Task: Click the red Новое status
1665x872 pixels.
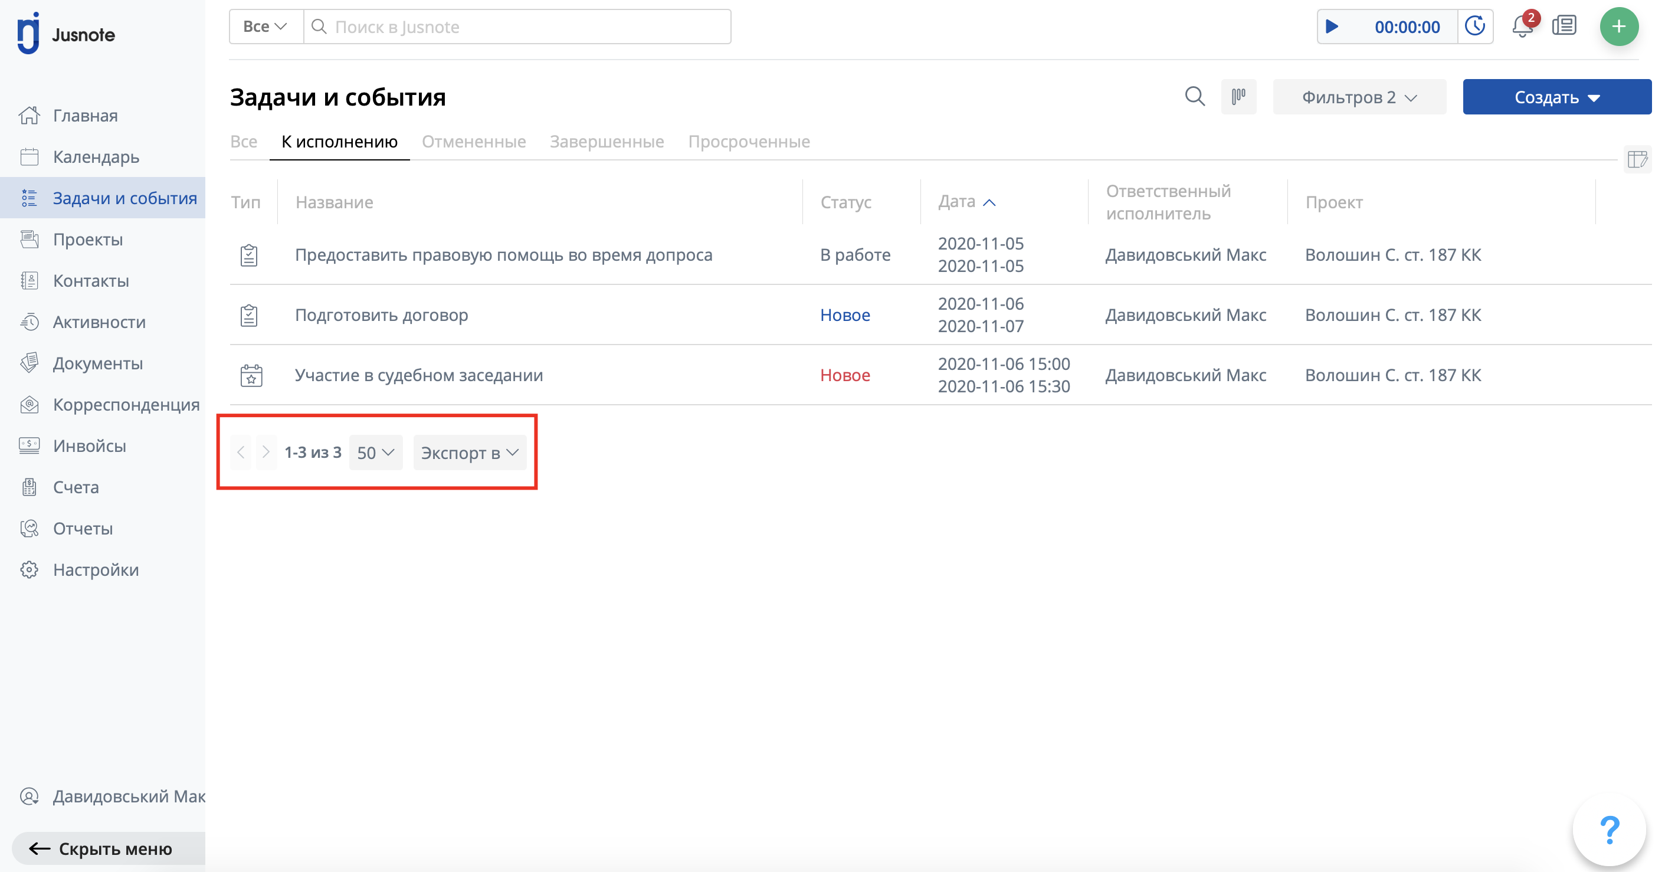Action: (845, 376)
